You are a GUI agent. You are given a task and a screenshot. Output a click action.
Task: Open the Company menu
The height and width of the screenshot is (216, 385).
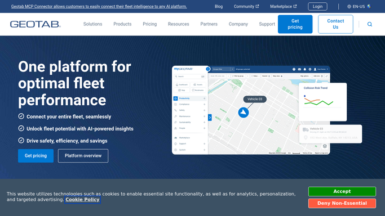coord(238,24)
